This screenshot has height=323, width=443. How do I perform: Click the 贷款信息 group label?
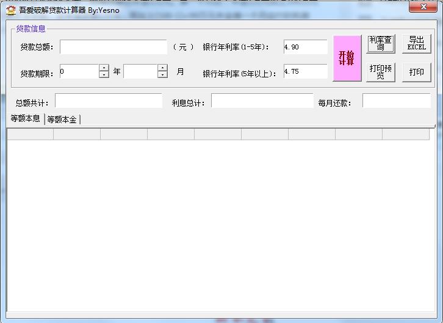tap(31, 29)
